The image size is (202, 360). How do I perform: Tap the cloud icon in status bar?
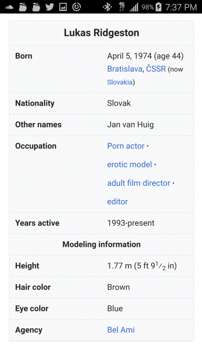9,7
